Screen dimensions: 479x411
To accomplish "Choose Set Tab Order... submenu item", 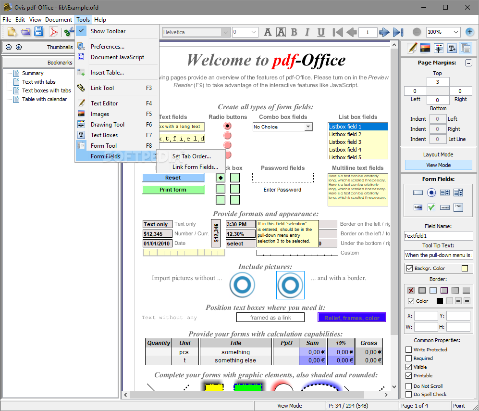I will pos(192,156).
